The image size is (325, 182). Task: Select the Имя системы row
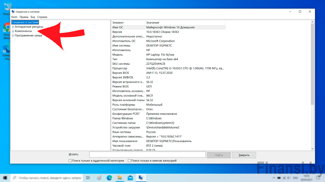click(x=168, y=45)
